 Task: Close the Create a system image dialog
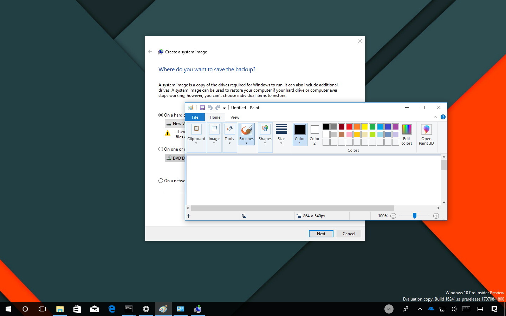click(360, 41)
